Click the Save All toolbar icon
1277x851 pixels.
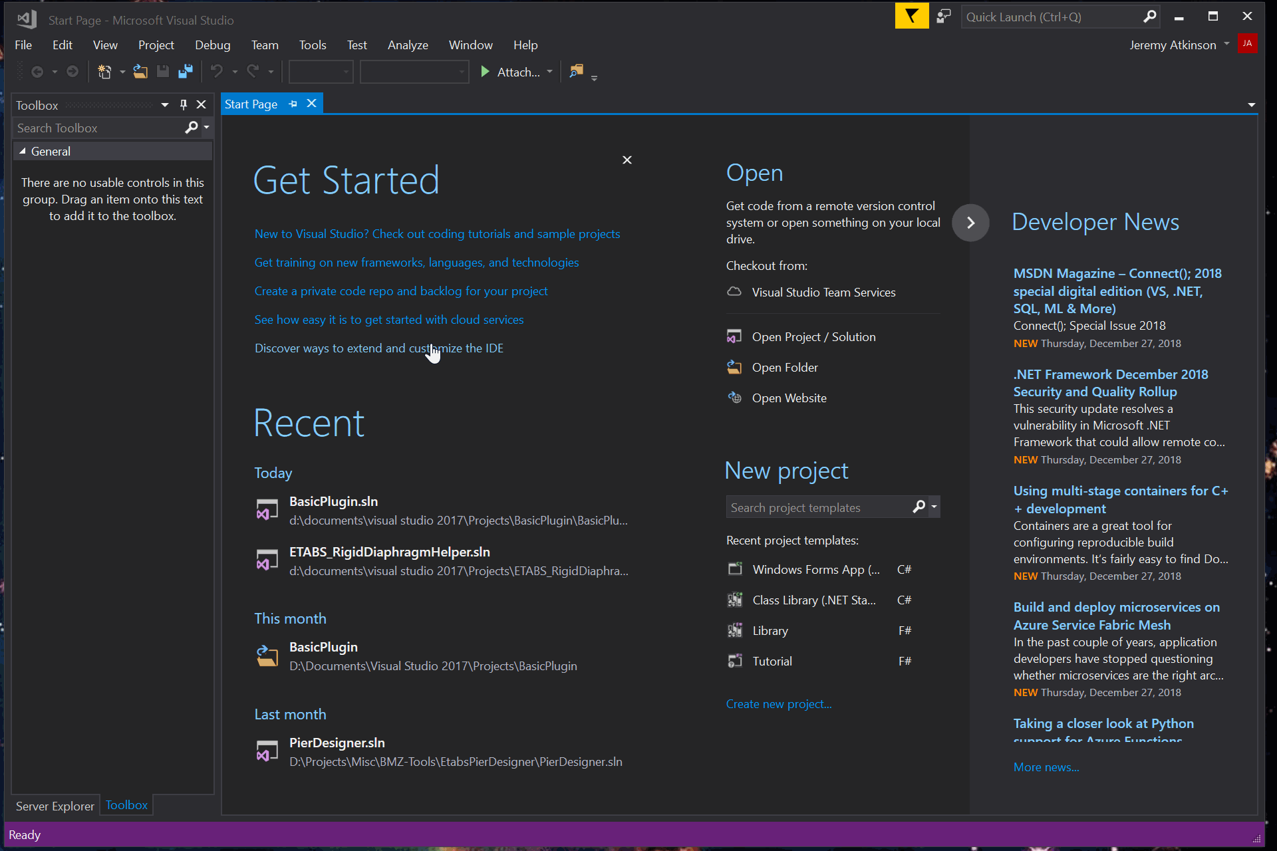click(186, 72)
